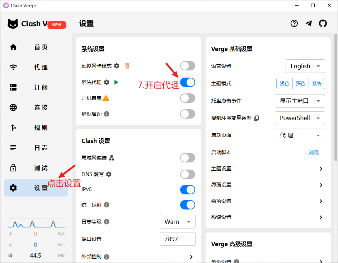The image size is (338, 263).
Task: Select the 系统 theme mode
Action: point(317,84)
